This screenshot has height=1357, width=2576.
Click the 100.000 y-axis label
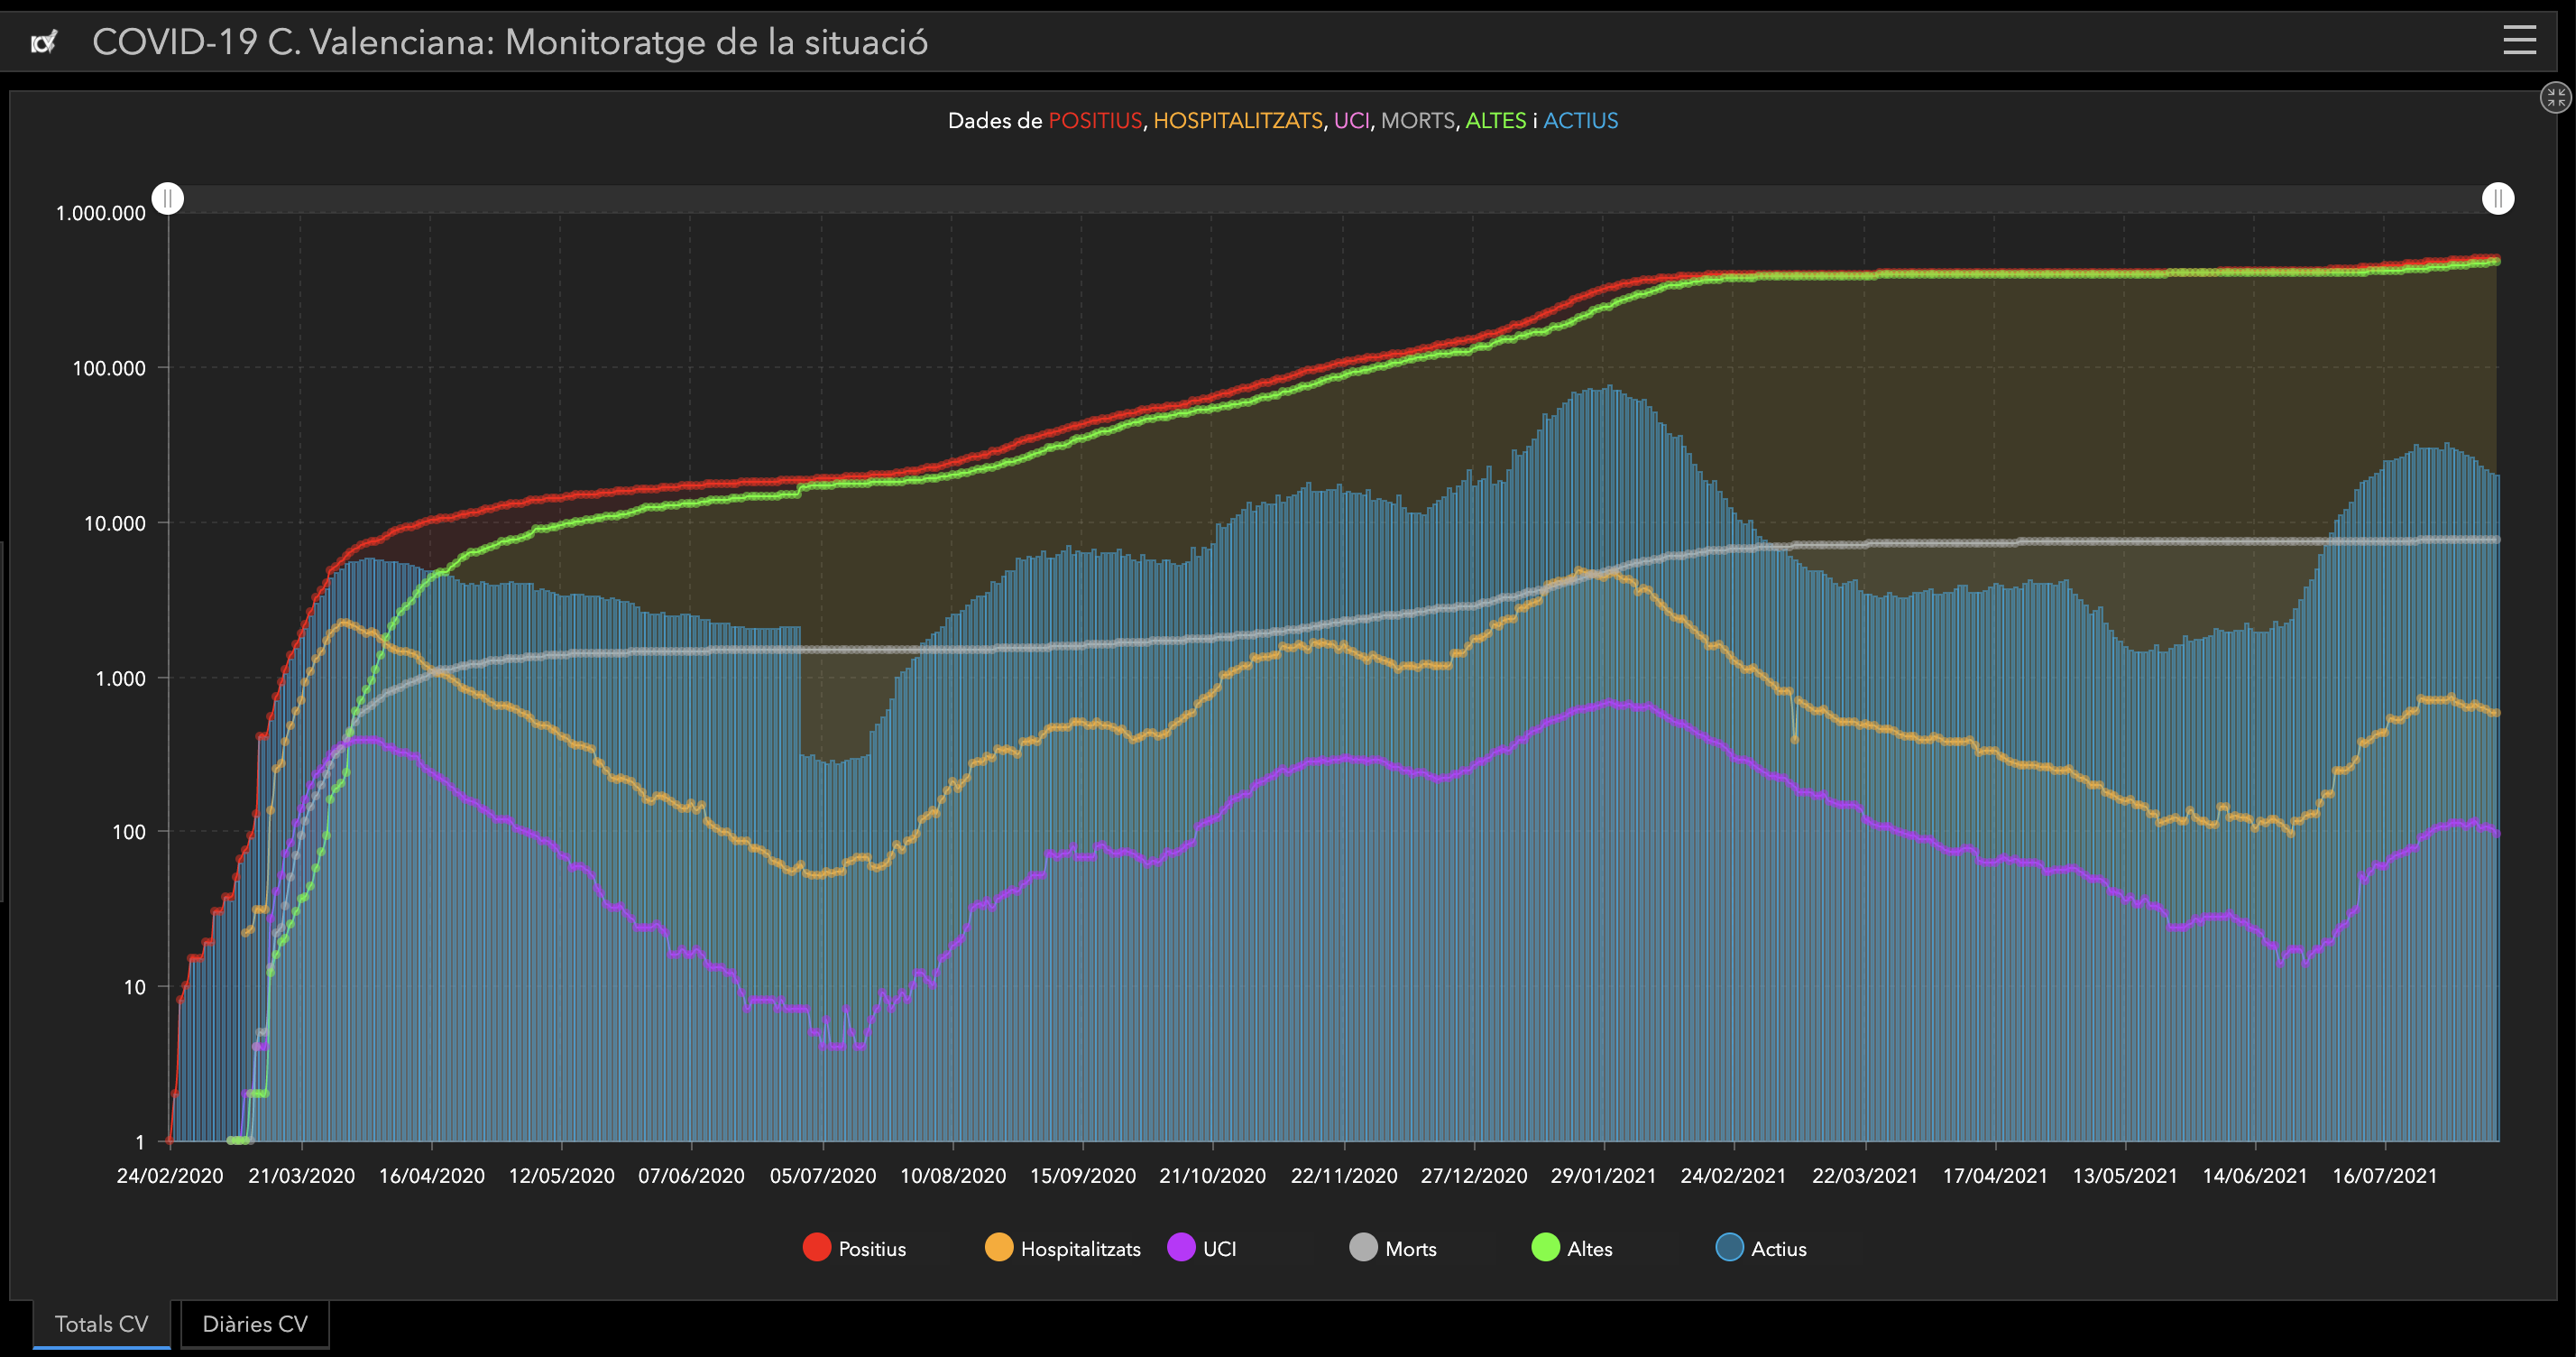click(109, 368)
